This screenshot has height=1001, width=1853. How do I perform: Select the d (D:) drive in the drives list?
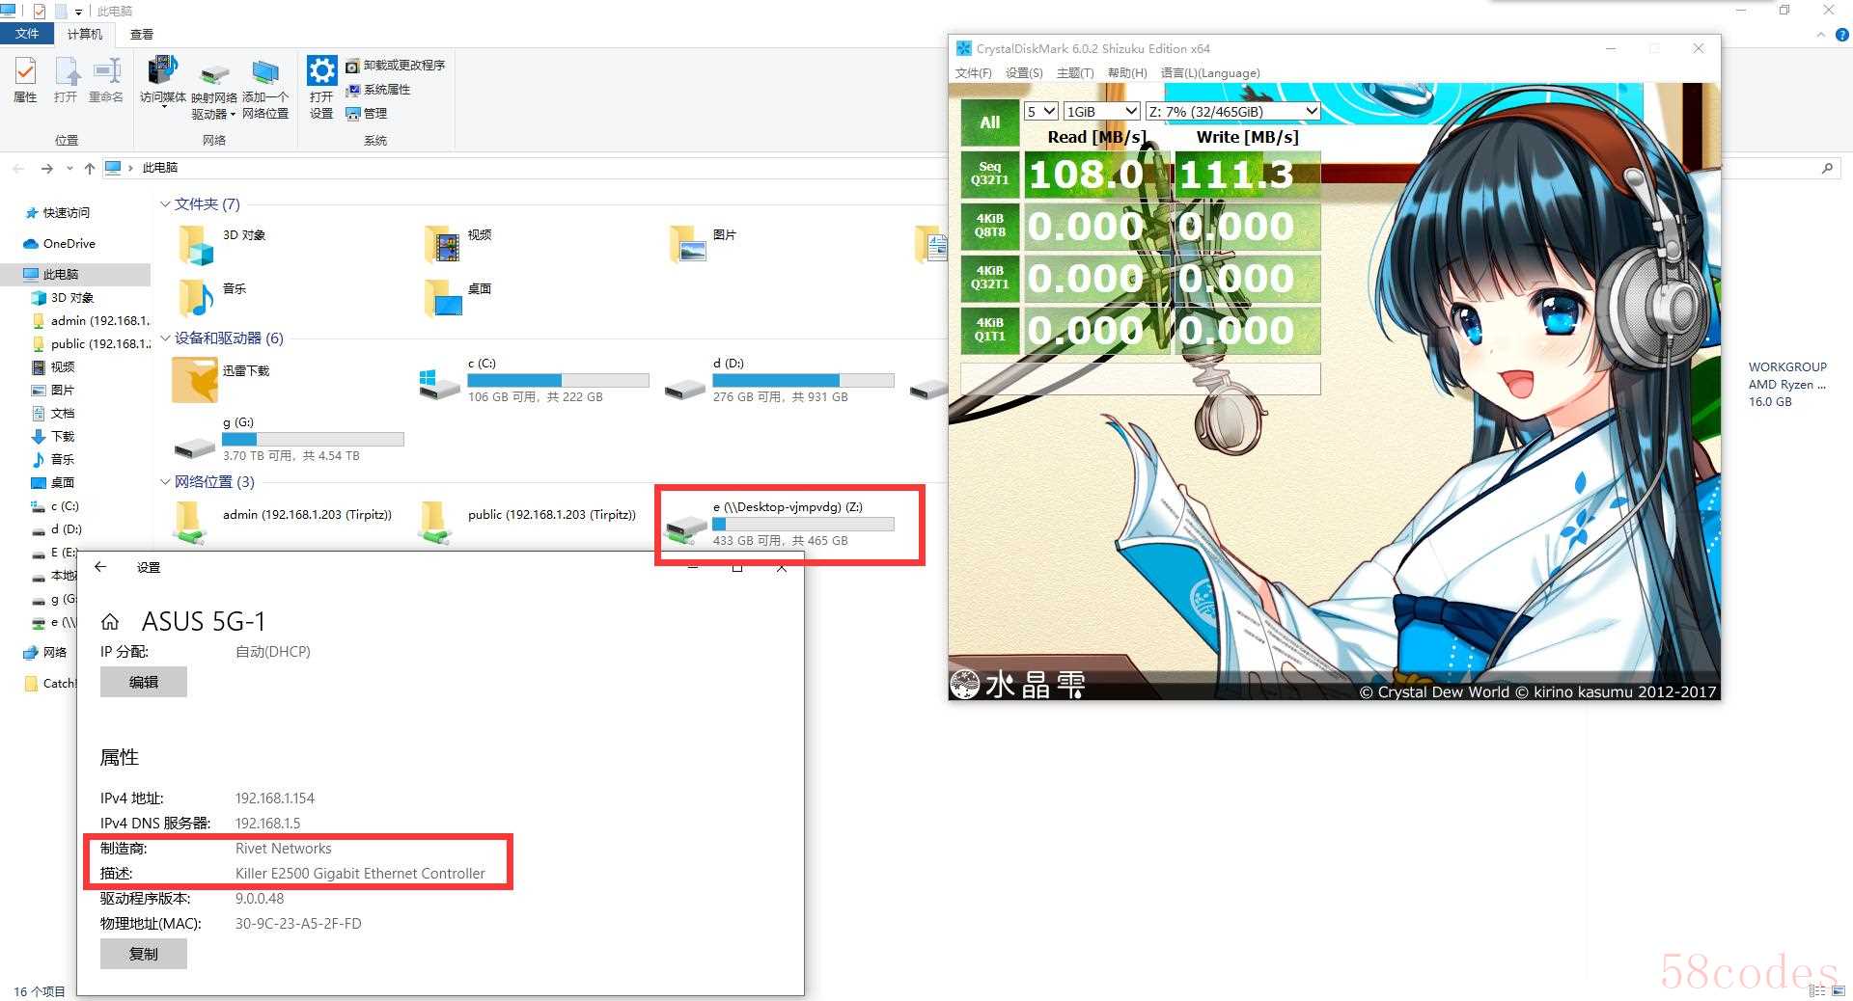click(x=779, y=380)
